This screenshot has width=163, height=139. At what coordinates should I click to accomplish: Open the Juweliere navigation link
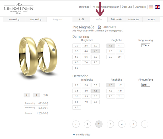coord(140,7)
